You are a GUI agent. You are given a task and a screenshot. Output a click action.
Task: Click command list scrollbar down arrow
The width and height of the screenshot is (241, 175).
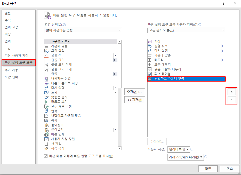coord(119,148)
